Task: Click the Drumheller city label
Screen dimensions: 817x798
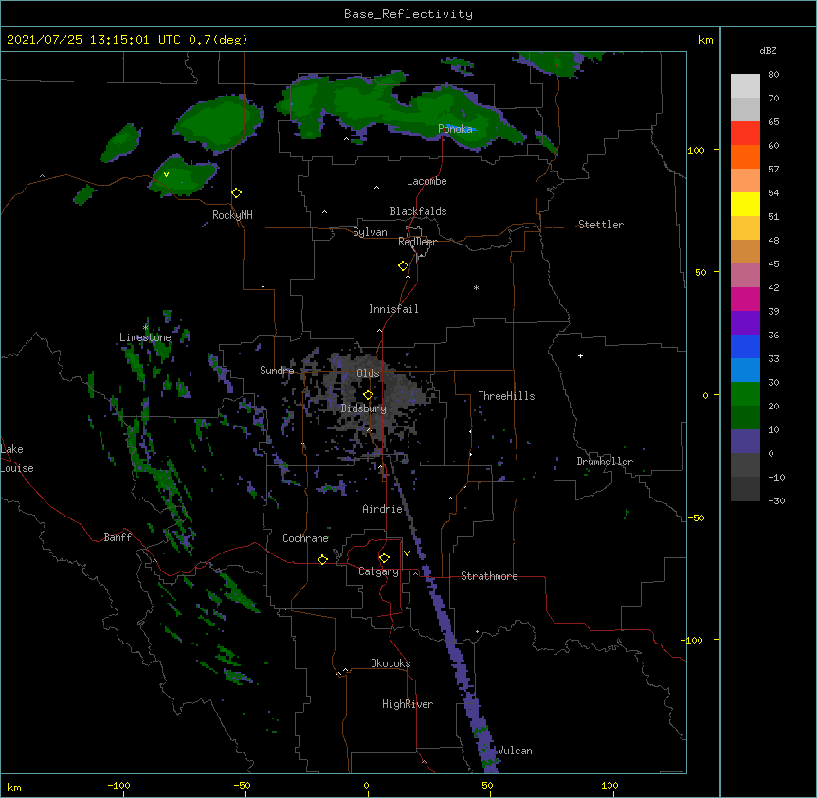Action: [x=605, y=462]
